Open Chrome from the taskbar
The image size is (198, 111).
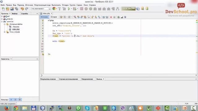point(16,108)
